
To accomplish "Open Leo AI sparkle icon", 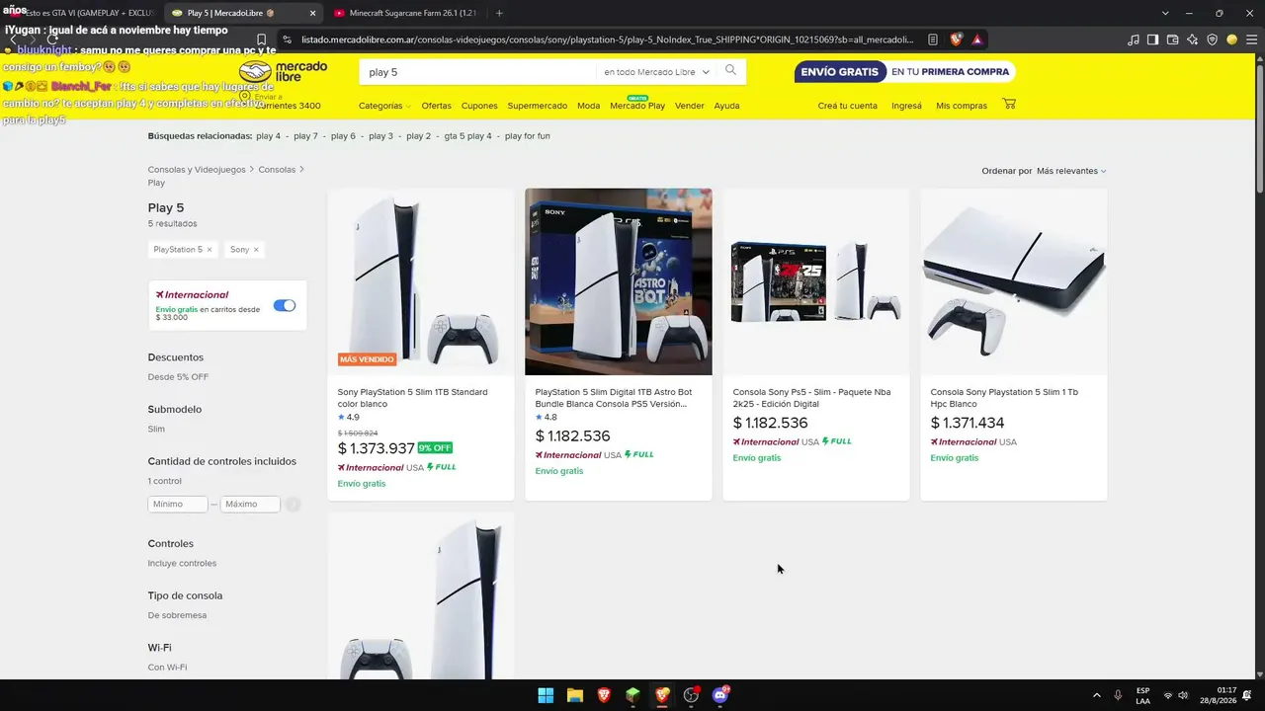I will [1193, 39].
